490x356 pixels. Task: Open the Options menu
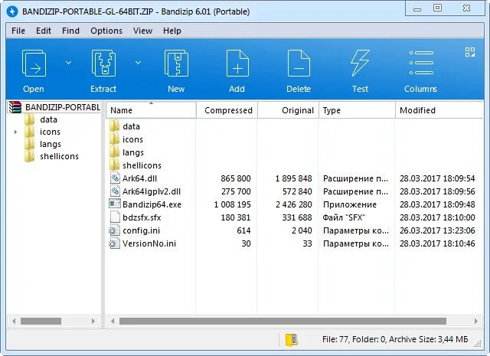[x=106, y=31]
